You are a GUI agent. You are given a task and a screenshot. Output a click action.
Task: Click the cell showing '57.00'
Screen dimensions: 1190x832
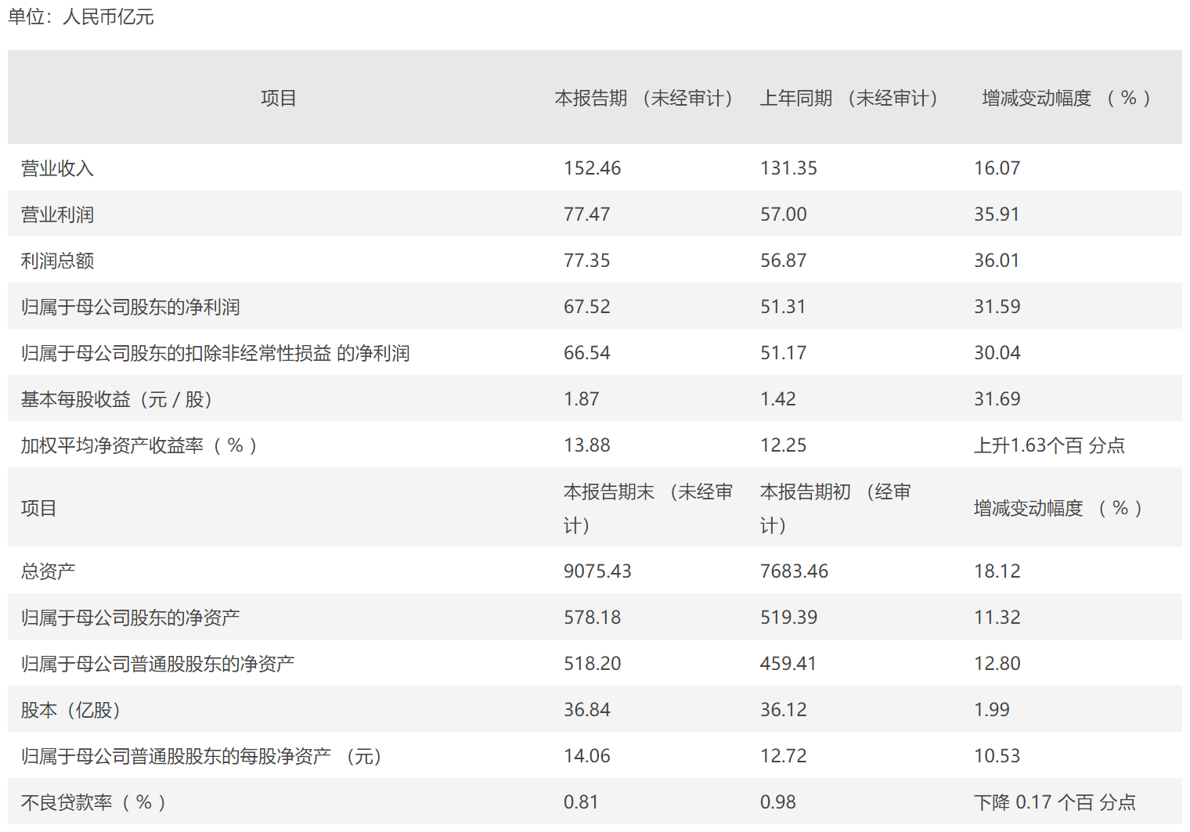click(783, 214)
